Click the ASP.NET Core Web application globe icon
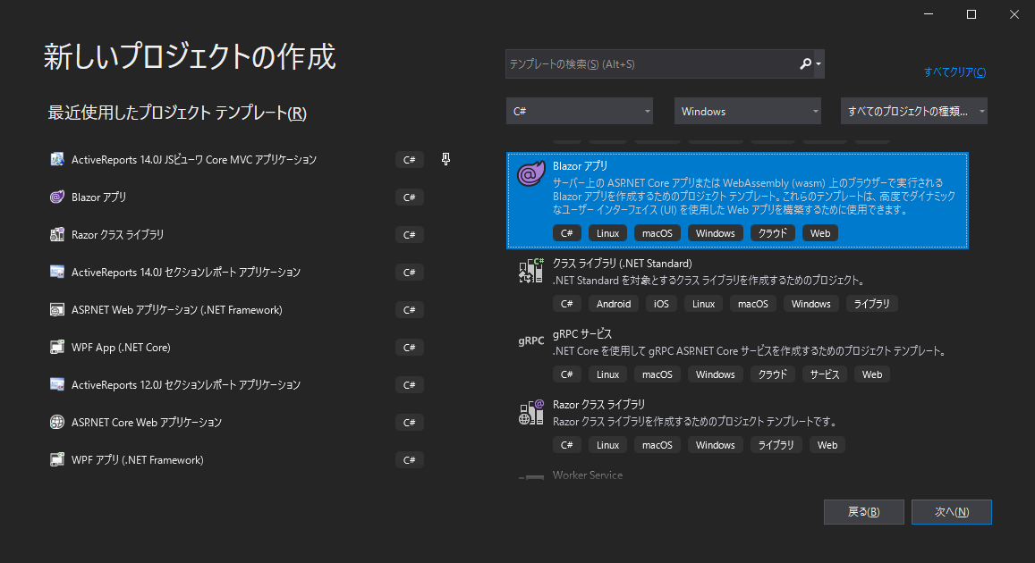Viewport: 1035px width, 563px height. (x=57, y=422)
